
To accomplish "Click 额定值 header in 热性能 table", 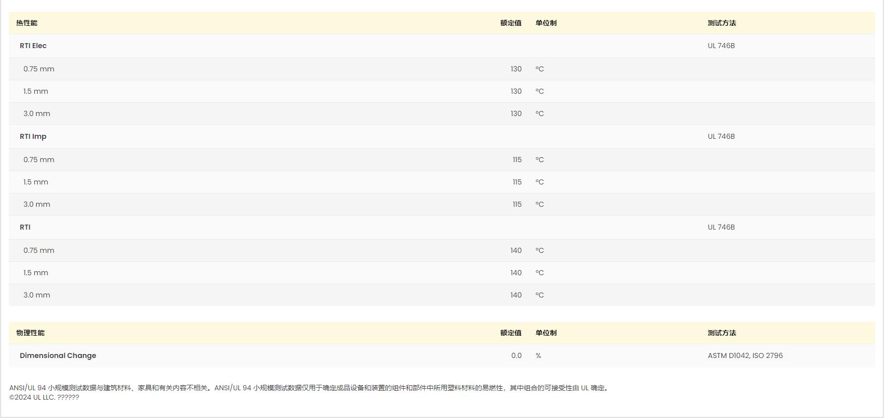I will tap(511, 23).
